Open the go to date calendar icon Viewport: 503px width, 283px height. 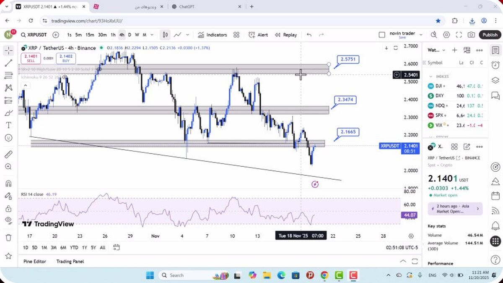(117, 247)
